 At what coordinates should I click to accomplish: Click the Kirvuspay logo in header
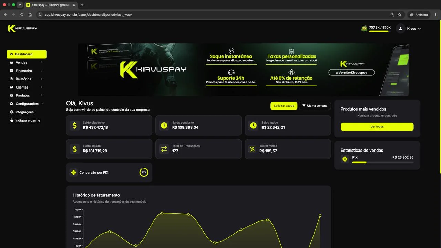point(23,28)
